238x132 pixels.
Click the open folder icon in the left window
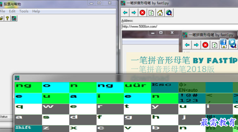tap(2, 19)
